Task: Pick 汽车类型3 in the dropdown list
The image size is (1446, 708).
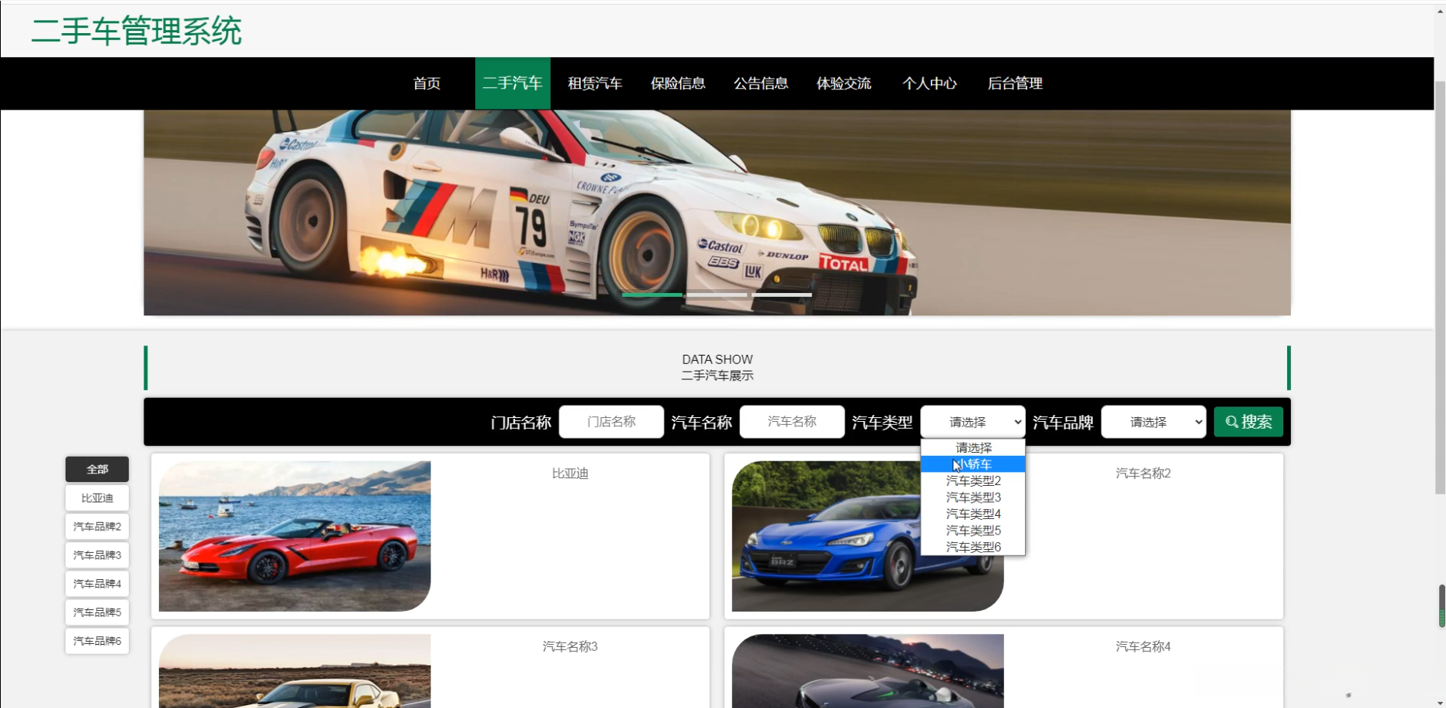Action: coord(973,497)
